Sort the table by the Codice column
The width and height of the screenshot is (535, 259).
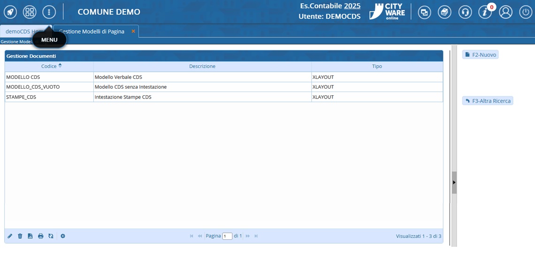coord(49,66)
